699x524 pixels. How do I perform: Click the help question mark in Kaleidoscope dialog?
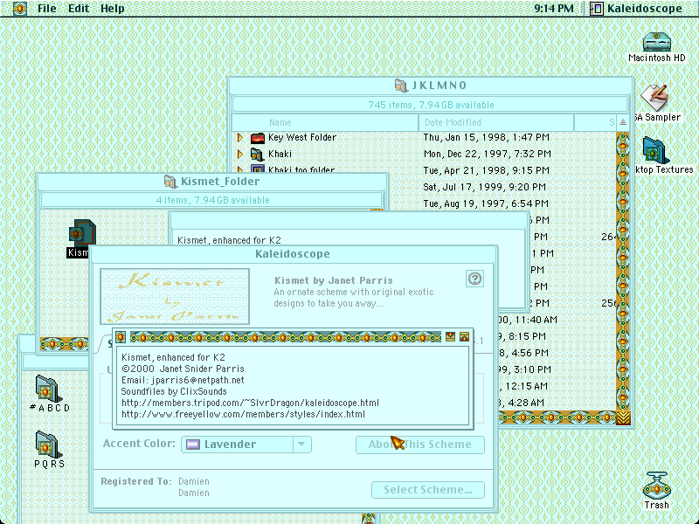[474, 279]
